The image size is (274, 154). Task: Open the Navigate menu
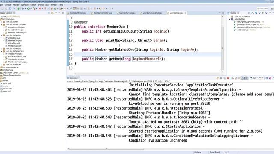click(x=25, y=5)
